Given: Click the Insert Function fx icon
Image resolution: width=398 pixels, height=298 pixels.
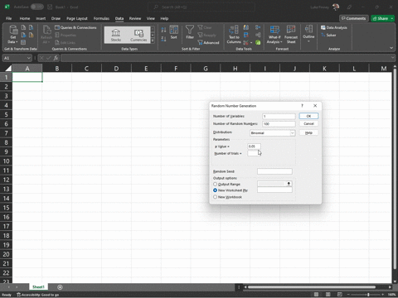Looking at the screenshot, I should [x=56, y=58].
